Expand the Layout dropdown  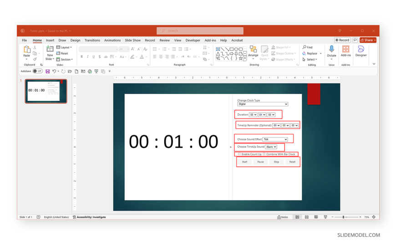tap(64, 47)
